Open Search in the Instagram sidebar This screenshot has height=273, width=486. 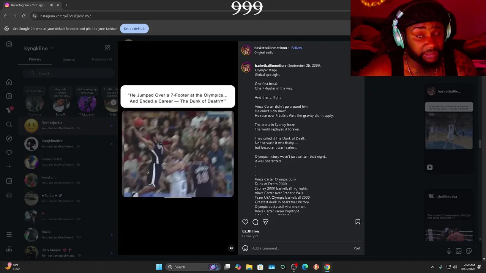9,124
